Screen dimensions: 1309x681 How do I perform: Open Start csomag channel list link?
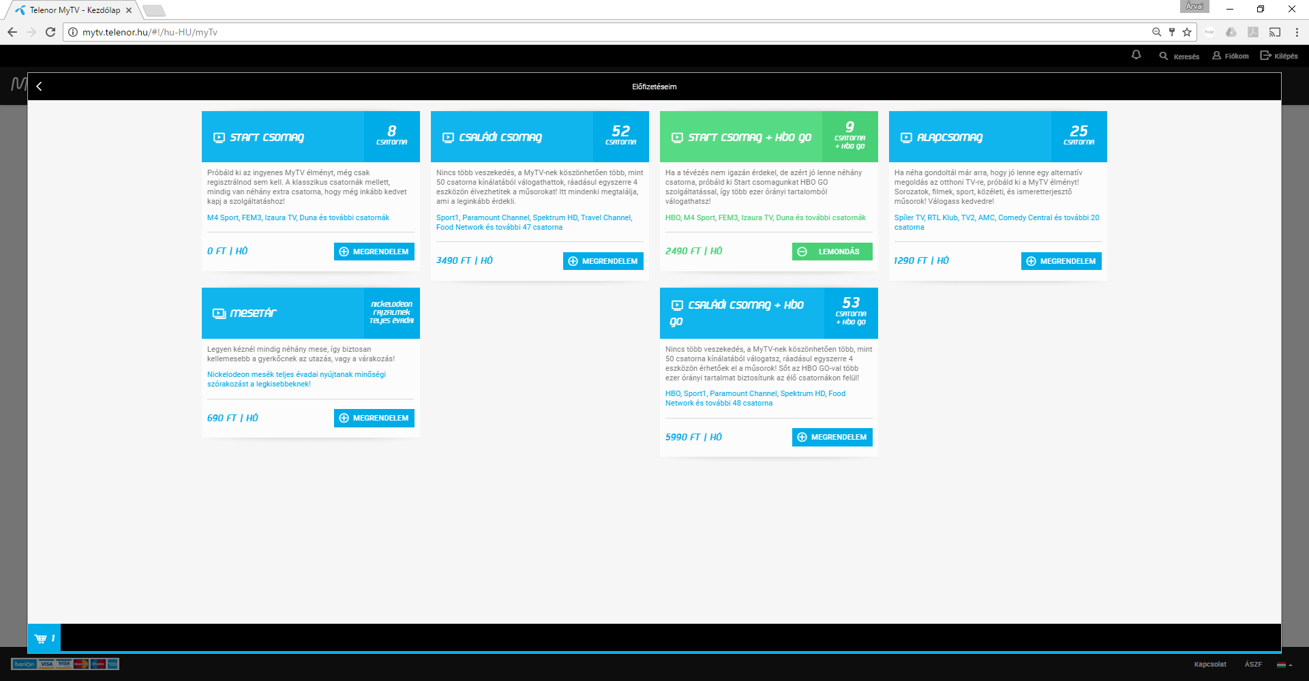(299, 218)
